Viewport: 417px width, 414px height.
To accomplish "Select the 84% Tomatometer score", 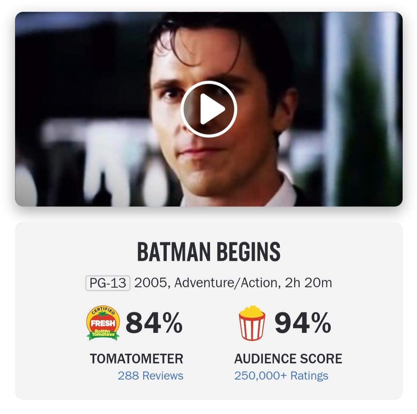I will pyautogui.click(x=154, y=323).
